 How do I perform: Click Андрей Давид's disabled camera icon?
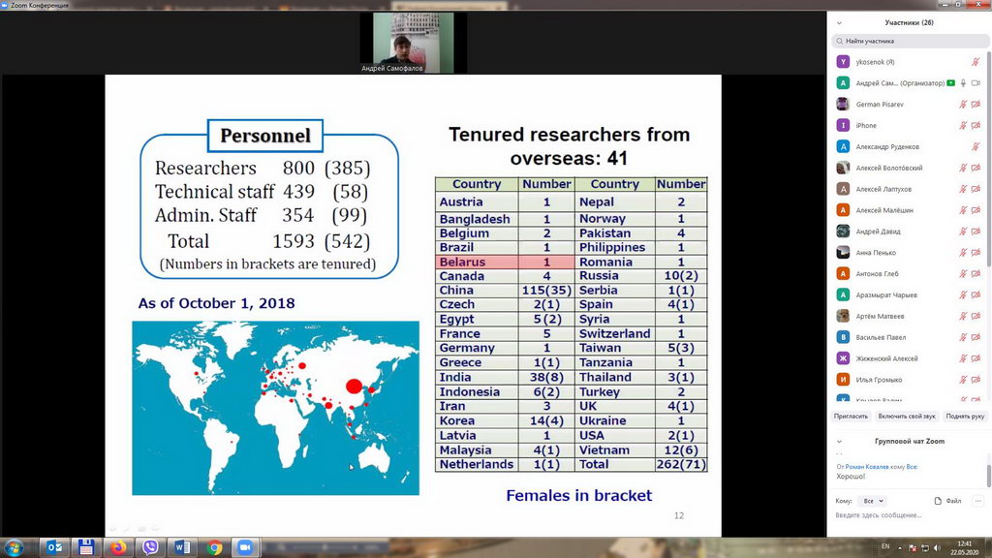click(976, 232)
